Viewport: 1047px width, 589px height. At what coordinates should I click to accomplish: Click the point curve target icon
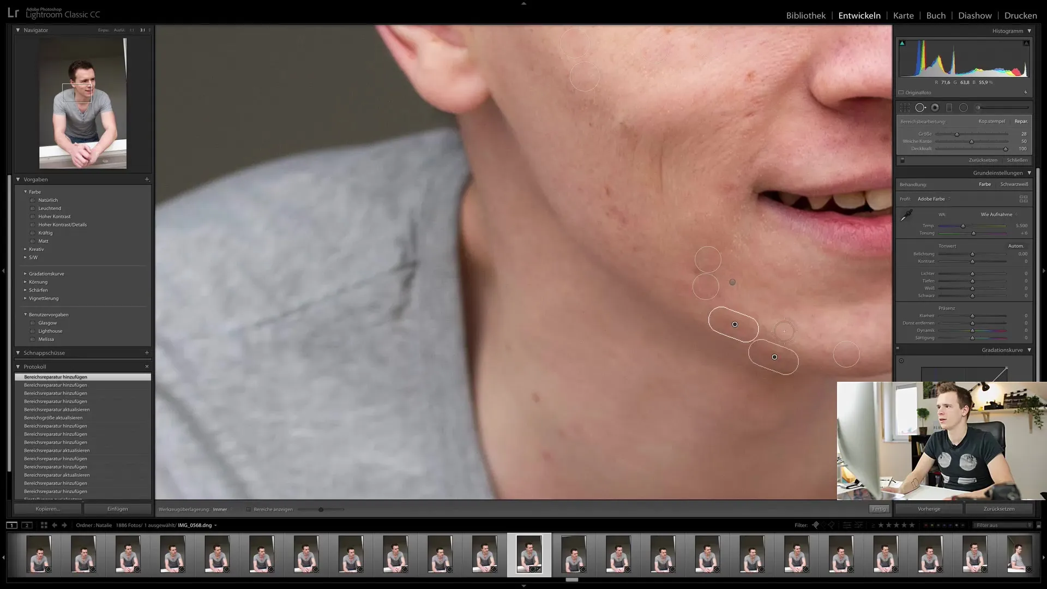901,360
